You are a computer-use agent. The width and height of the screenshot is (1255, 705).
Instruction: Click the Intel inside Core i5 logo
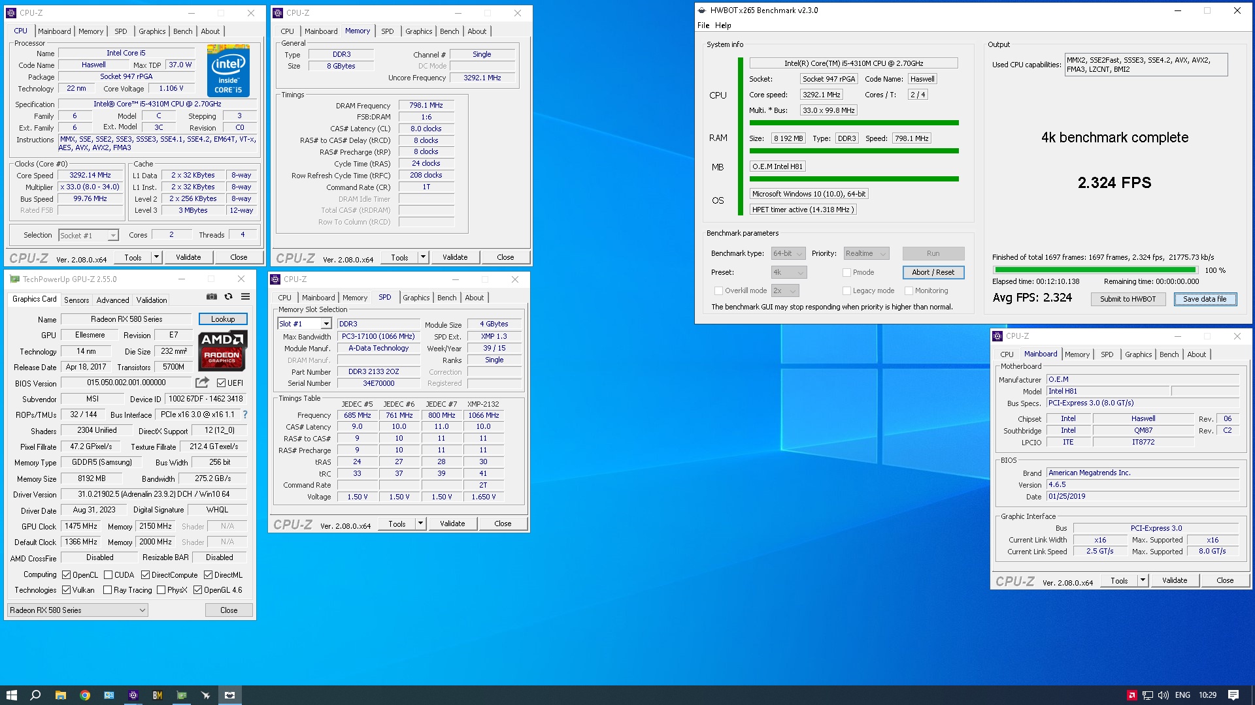coord(228,70)
